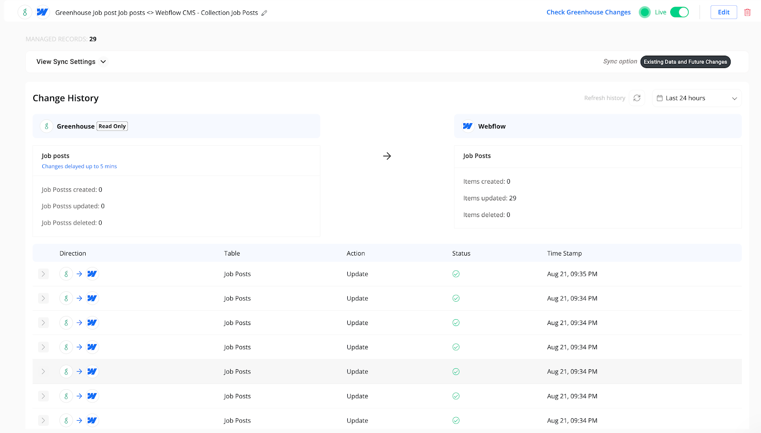761x433 pixels.
Task: Click the red trash delete icon
Action: 747,12
